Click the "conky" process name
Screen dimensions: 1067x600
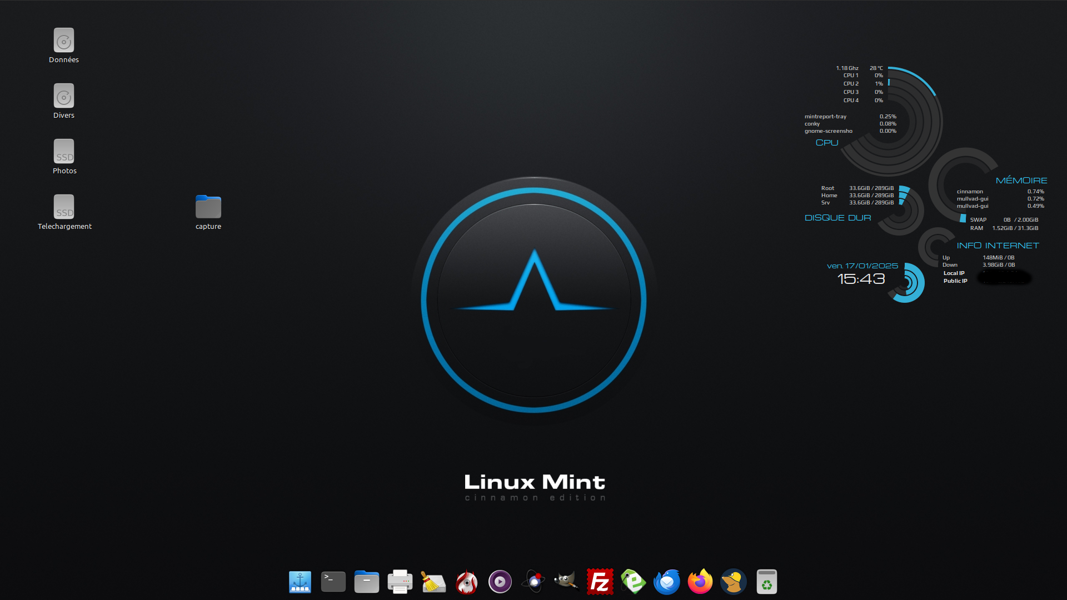pos(812,124)
